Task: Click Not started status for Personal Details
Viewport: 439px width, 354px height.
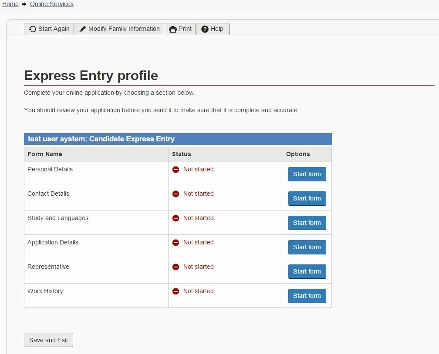Action: click(199, 169)
